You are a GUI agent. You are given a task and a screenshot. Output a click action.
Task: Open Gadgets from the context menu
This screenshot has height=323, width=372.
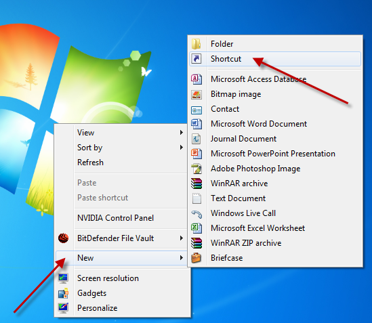tap(122, 293)
